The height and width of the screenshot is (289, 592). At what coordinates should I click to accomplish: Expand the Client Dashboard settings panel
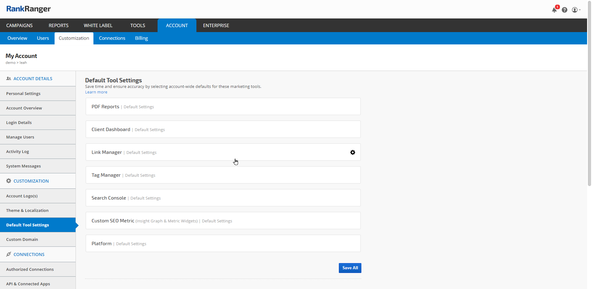coord(223,130)
